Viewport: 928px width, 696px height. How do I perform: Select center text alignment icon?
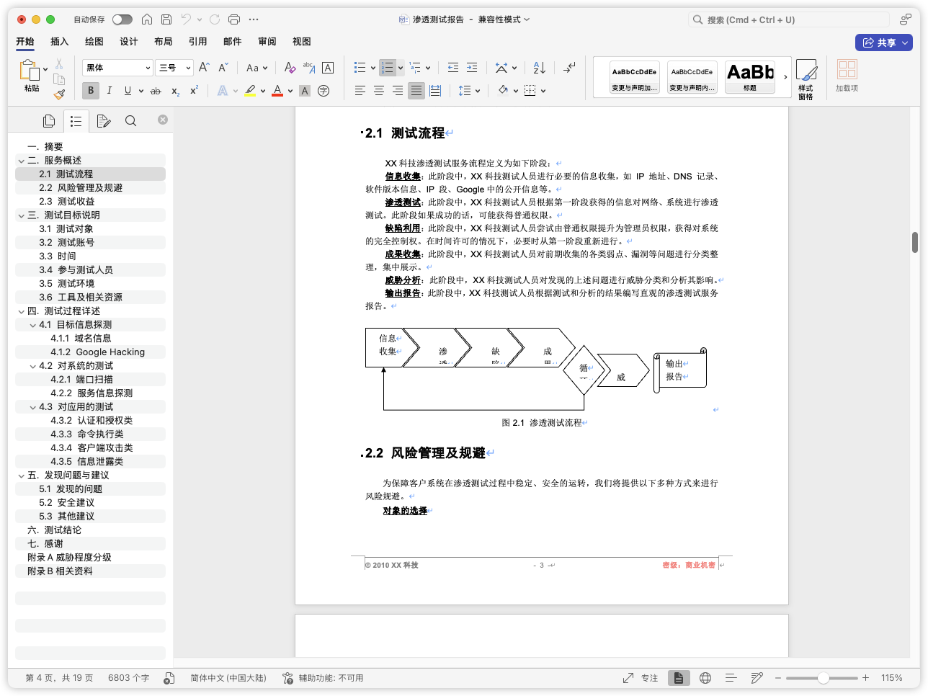pos(379,91)
